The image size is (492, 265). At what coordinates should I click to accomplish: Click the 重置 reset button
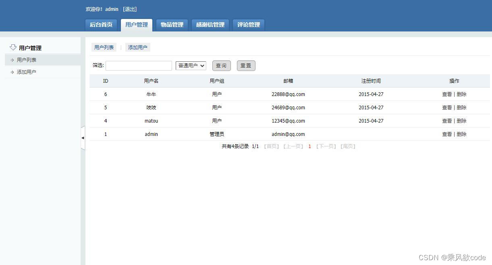click(246, 66)
